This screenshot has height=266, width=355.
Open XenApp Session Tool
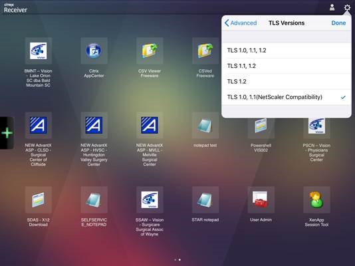point(316,199)
